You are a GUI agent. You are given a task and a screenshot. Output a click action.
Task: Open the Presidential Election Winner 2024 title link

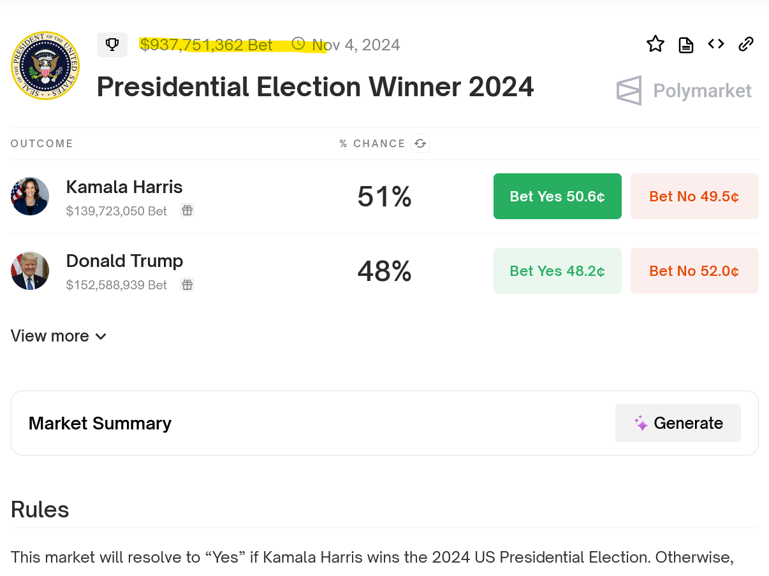click(315, 87)
